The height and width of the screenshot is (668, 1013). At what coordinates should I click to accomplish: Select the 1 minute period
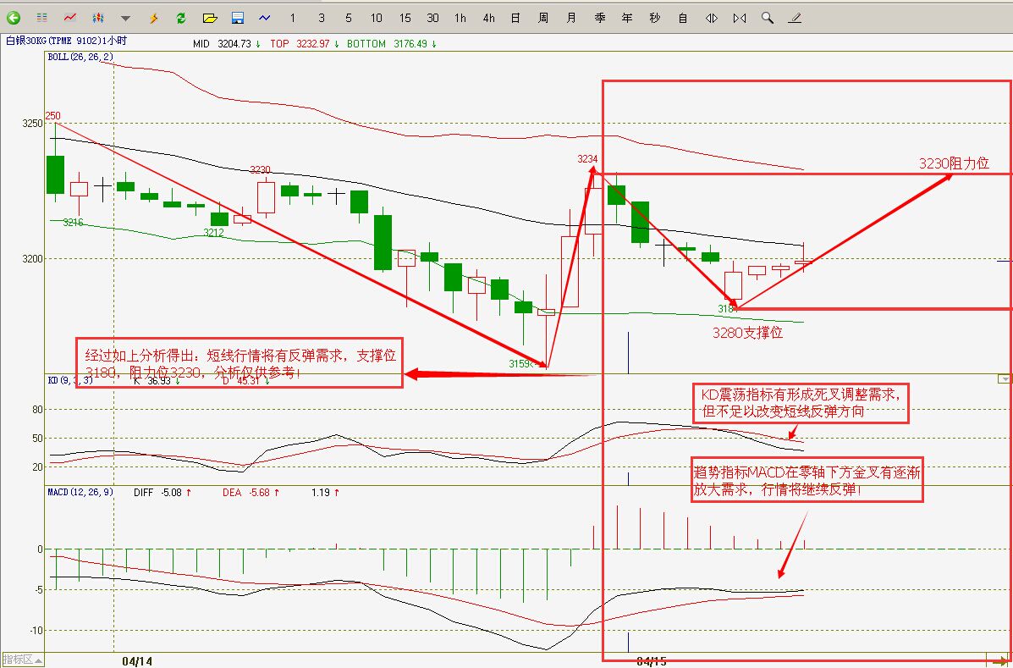click(x=293, y=18)
